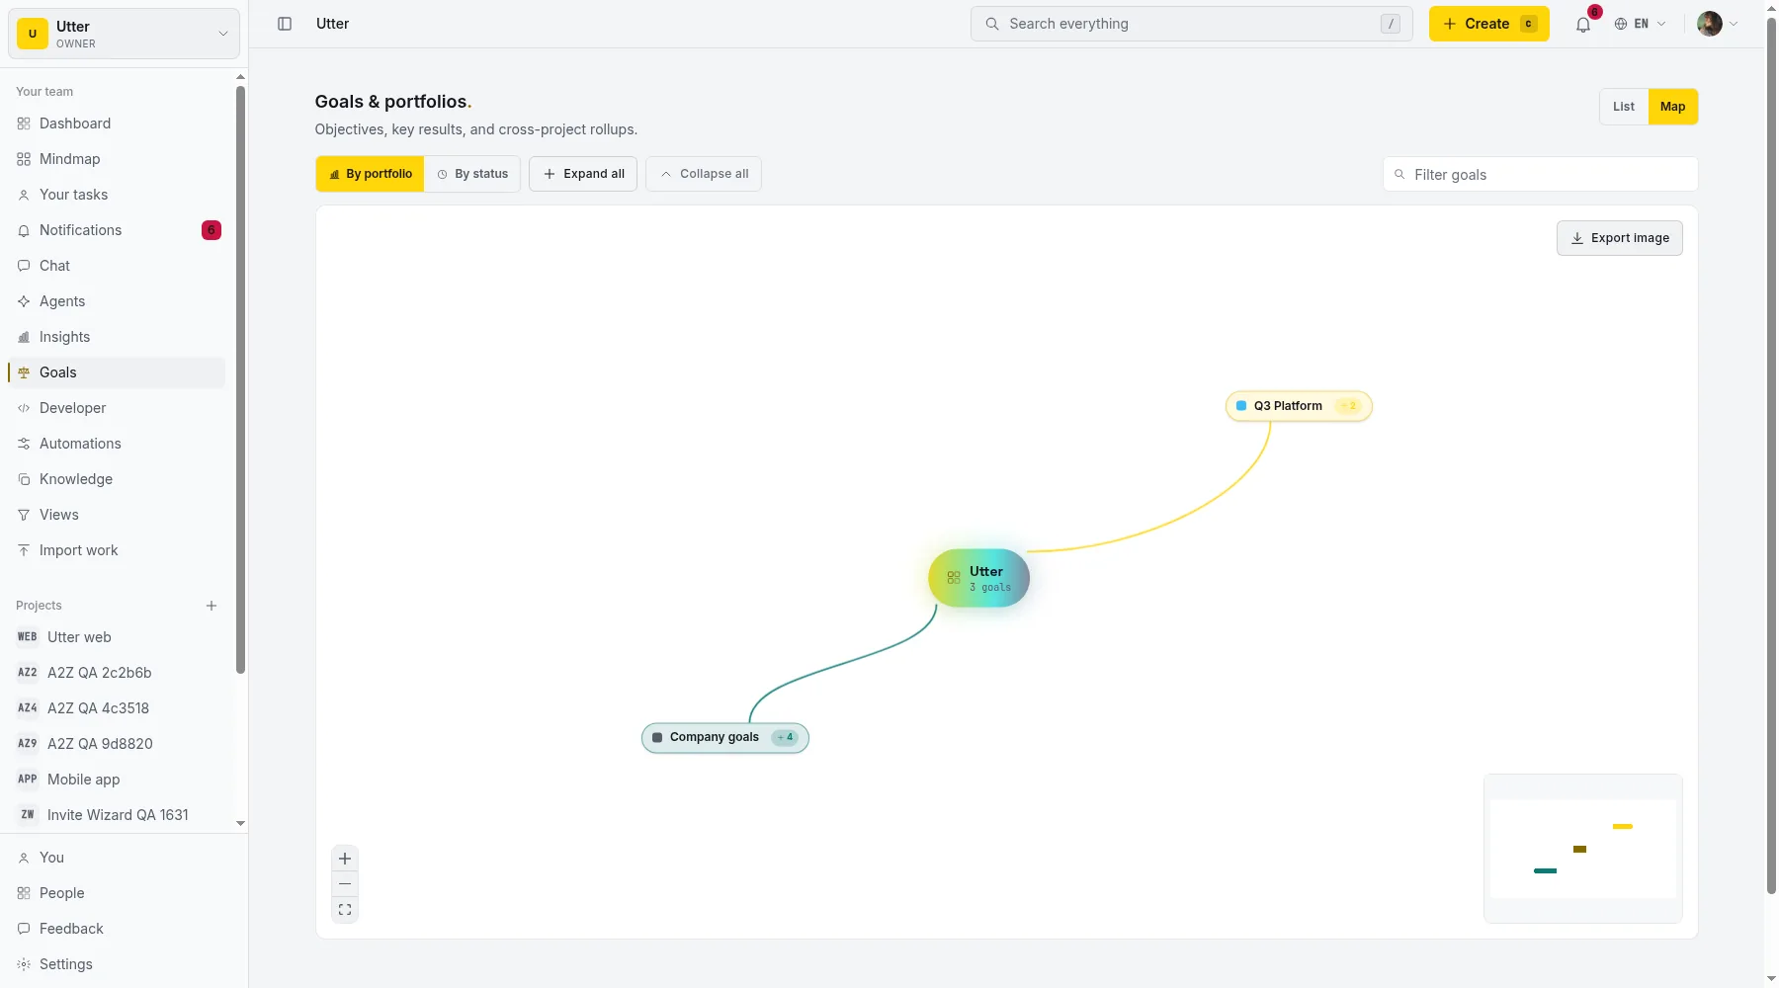The width and height of the screenshot is (1779, 988).
Task: Open the A2Z QA 4c3518 project
Action: [x=117, y=708]
